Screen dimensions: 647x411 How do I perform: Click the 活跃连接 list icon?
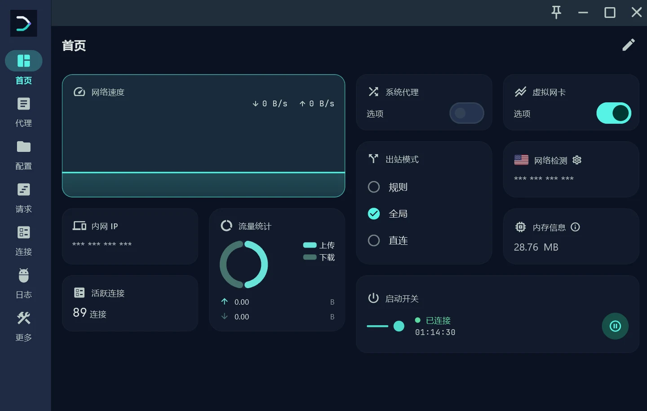[79, 293]
